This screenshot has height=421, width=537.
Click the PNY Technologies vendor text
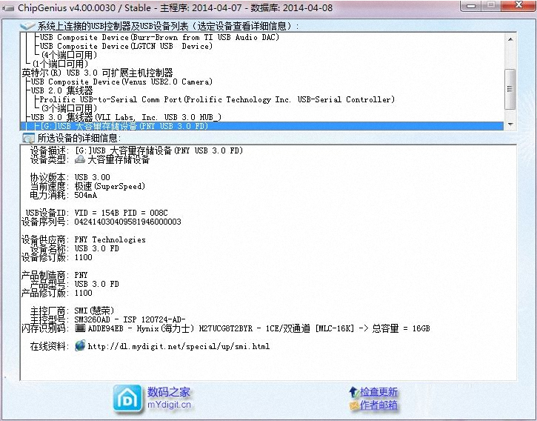110,239
